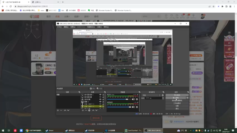
Task: Click Start Virtual Camera button
Action: [x=177, y=100]
